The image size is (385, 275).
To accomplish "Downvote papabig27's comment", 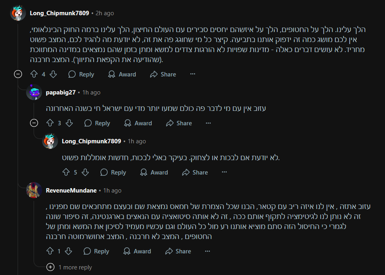I will tap(69, 123).
